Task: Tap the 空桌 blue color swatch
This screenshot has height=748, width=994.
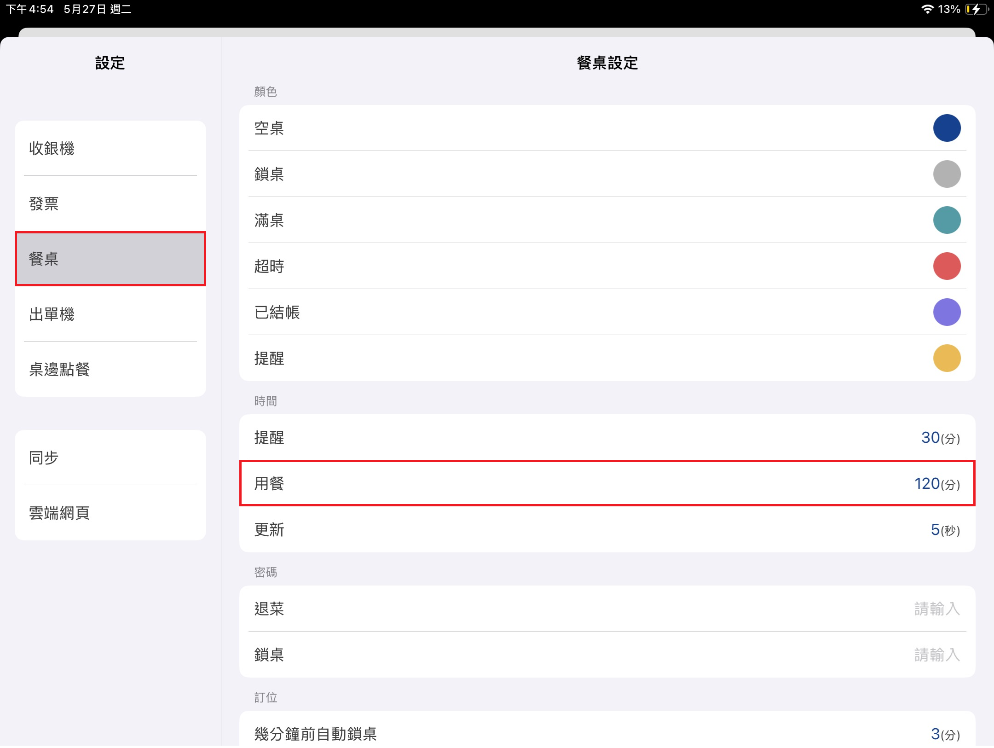Action: tap(947, 128)
